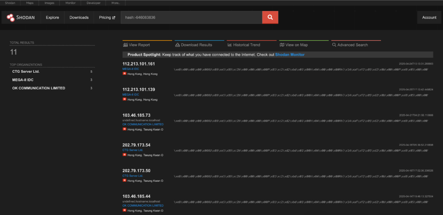Open host 103.46.185.73
443x215 pixels.
click(x=137, y=115)
